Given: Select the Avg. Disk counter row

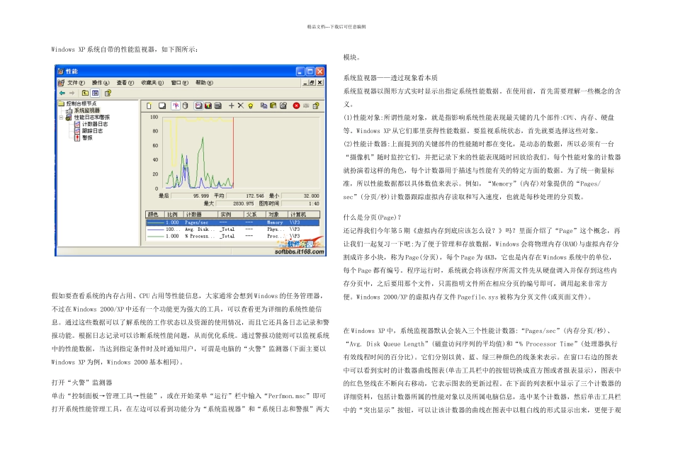Looking at the screenshot, I should [232, 229].
